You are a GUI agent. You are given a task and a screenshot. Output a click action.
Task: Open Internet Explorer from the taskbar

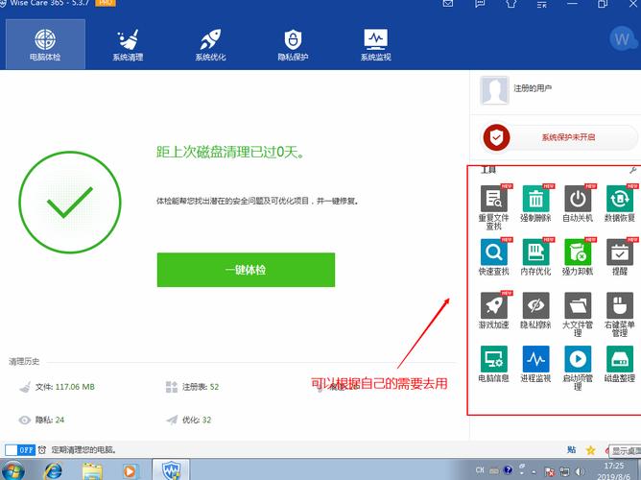tap(53, 470)
